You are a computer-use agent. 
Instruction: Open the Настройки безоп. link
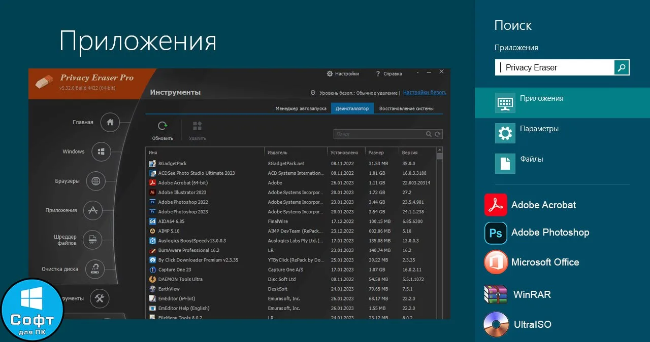[x=425, y=93]
